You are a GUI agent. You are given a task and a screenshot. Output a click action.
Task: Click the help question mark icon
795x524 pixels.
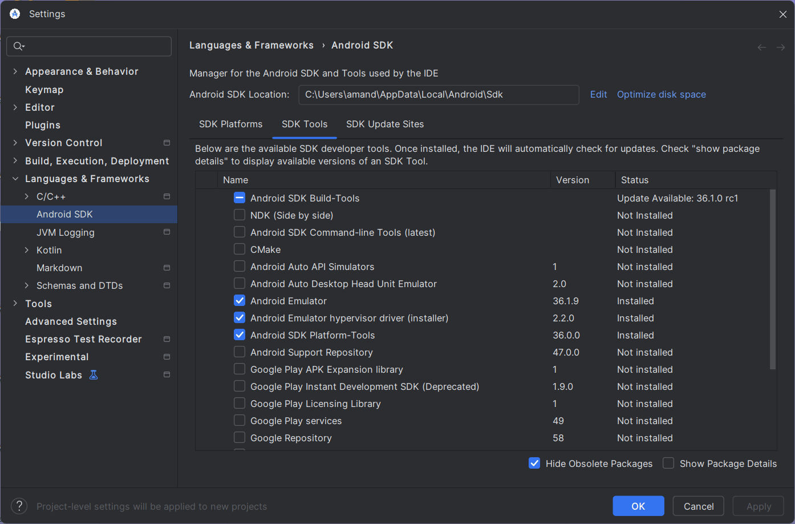pyautogui.click(x=19, y=506)
